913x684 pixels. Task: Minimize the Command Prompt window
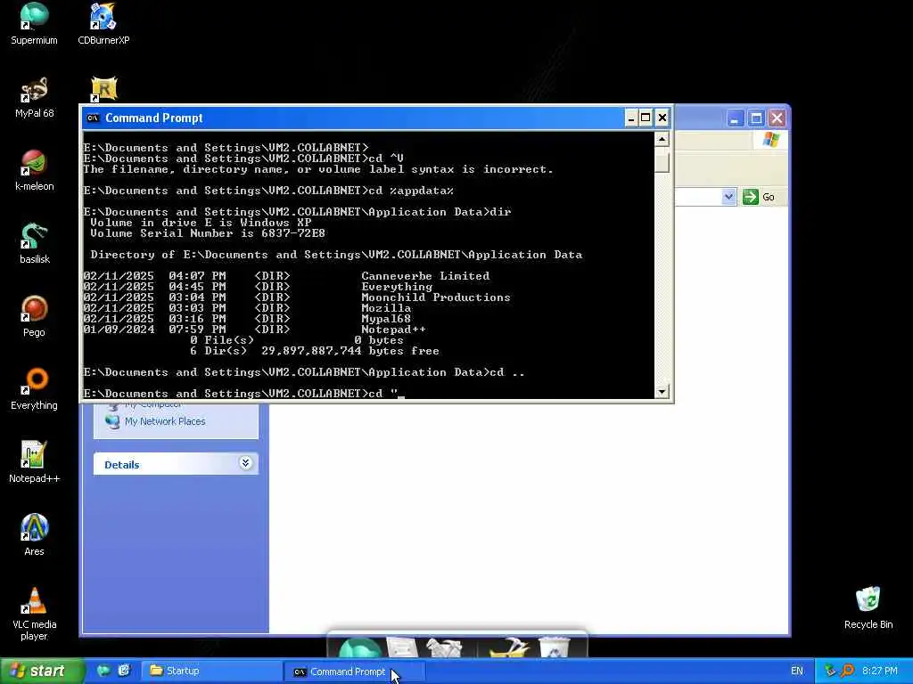[631, 118]
